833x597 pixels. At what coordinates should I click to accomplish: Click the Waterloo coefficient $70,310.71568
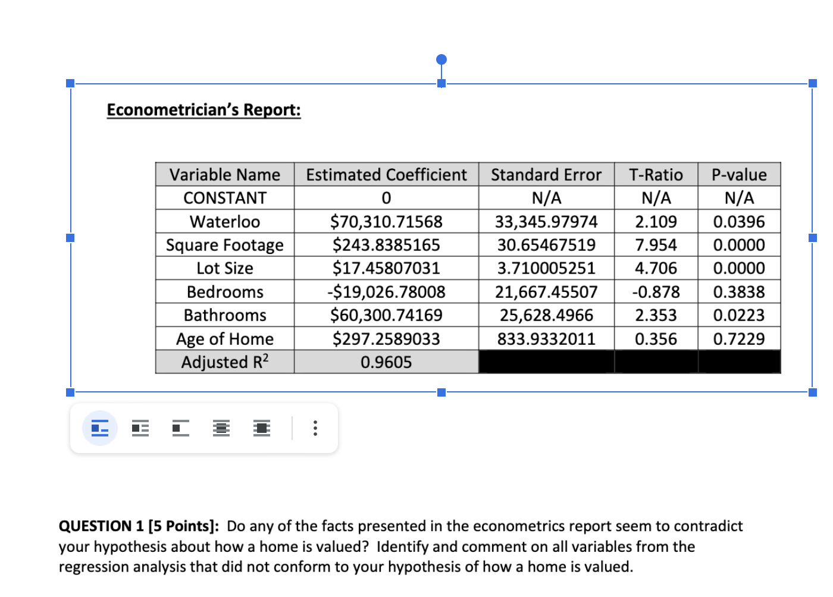tap(387, 222)
